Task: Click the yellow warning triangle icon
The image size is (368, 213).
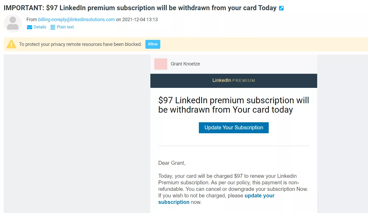Action: point(11,44)
